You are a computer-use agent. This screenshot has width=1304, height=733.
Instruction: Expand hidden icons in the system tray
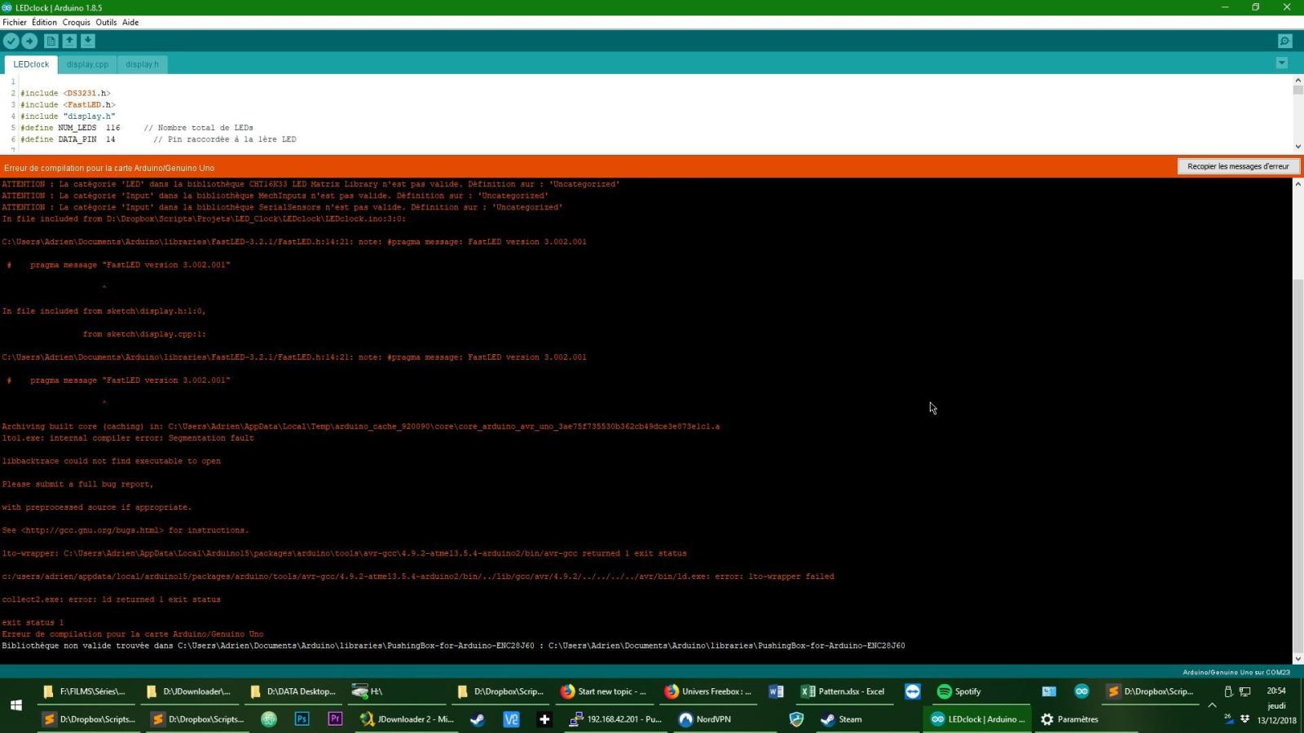[x=1213, y=705]
